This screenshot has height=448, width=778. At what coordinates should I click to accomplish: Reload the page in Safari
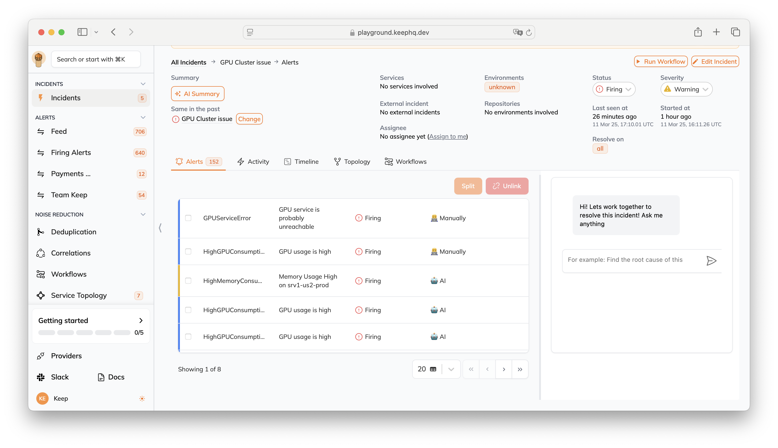(x=529, y=32)
